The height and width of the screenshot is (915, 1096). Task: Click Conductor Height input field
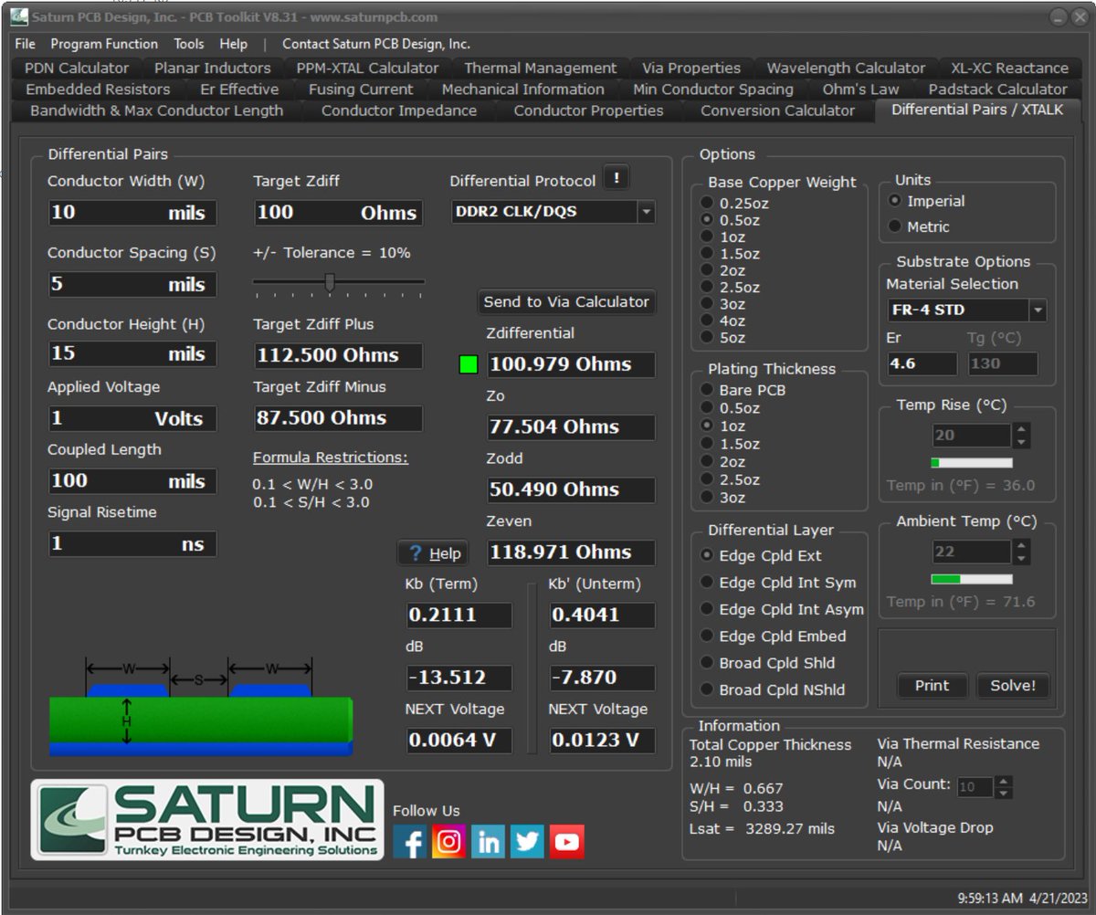[x=132, y=353]
